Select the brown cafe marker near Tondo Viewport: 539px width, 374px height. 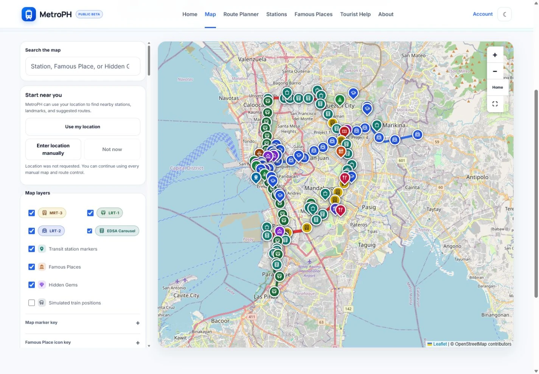pyautogui.click(x=259, y=153)
